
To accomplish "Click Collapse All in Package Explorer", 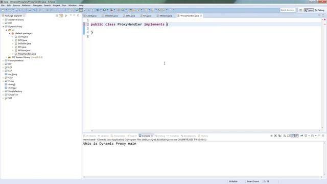I will [57, 16].
